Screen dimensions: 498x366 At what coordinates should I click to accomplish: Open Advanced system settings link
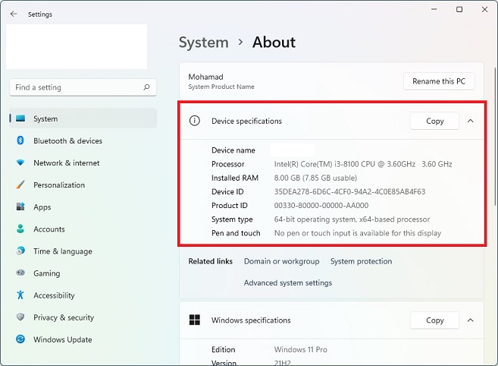(288, 282)
